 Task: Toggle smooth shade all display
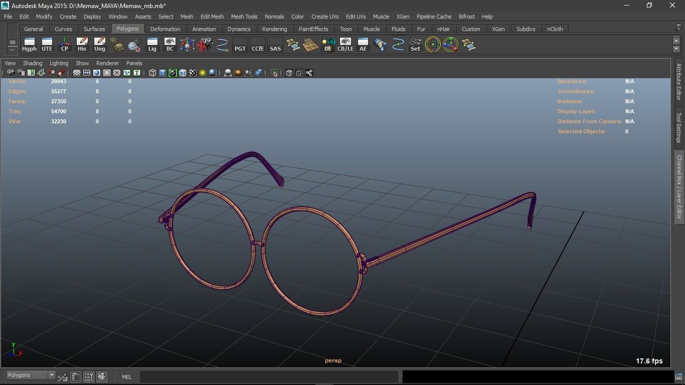162,73
